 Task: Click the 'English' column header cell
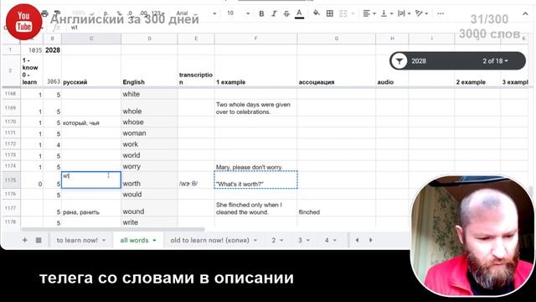point(149,70)
